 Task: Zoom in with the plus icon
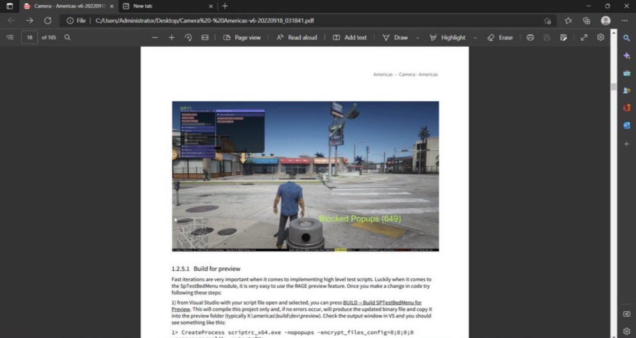(171, 38)
